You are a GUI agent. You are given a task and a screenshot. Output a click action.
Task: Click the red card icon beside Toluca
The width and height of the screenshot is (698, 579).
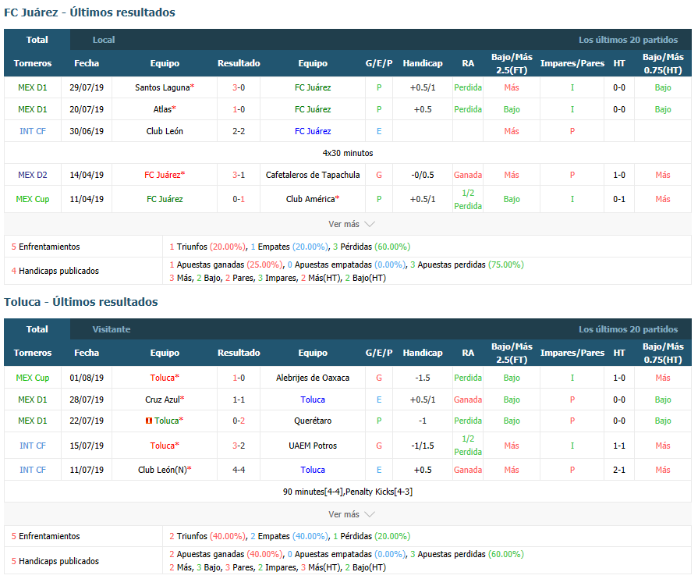click(149, 421)
